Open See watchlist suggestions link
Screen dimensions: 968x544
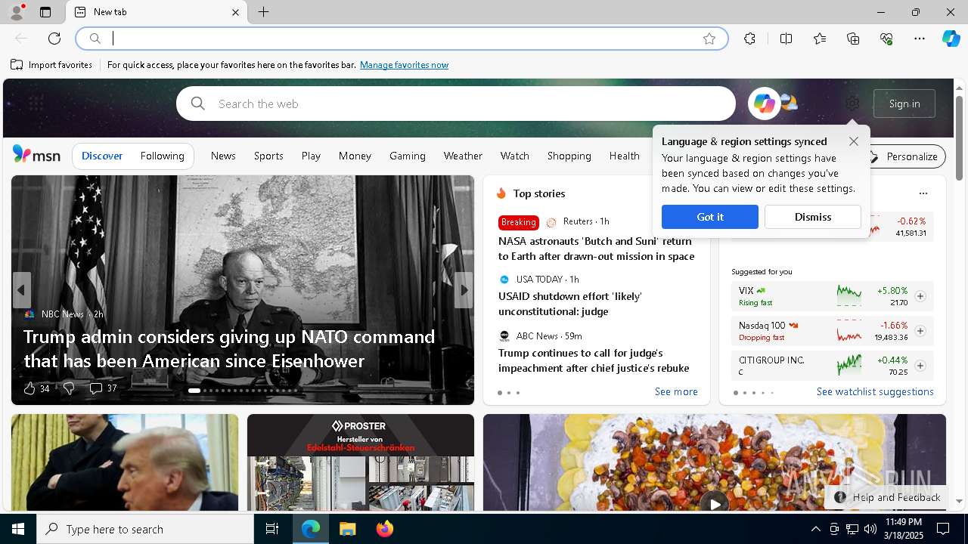click(875, 391)
